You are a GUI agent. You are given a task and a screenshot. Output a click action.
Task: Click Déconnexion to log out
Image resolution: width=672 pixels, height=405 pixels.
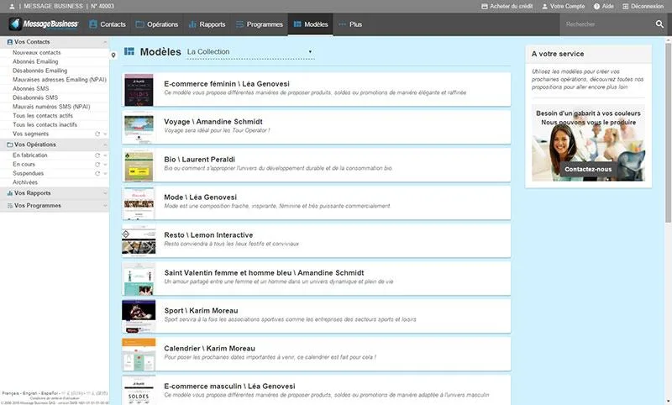[643, 7]
